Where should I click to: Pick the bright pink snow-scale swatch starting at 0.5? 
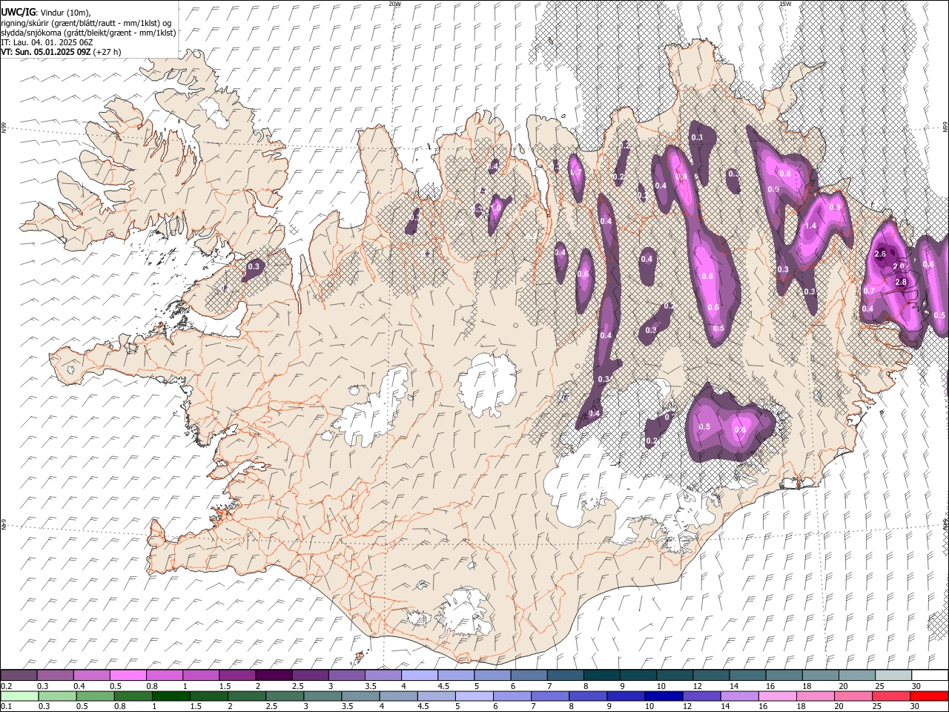coord(128,675)
